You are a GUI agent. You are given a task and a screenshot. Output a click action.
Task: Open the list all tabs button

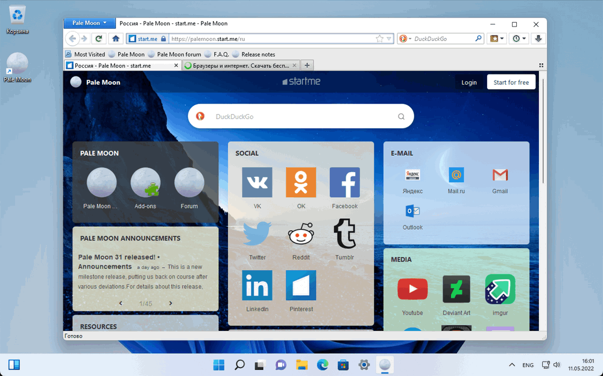pos(541,66)
